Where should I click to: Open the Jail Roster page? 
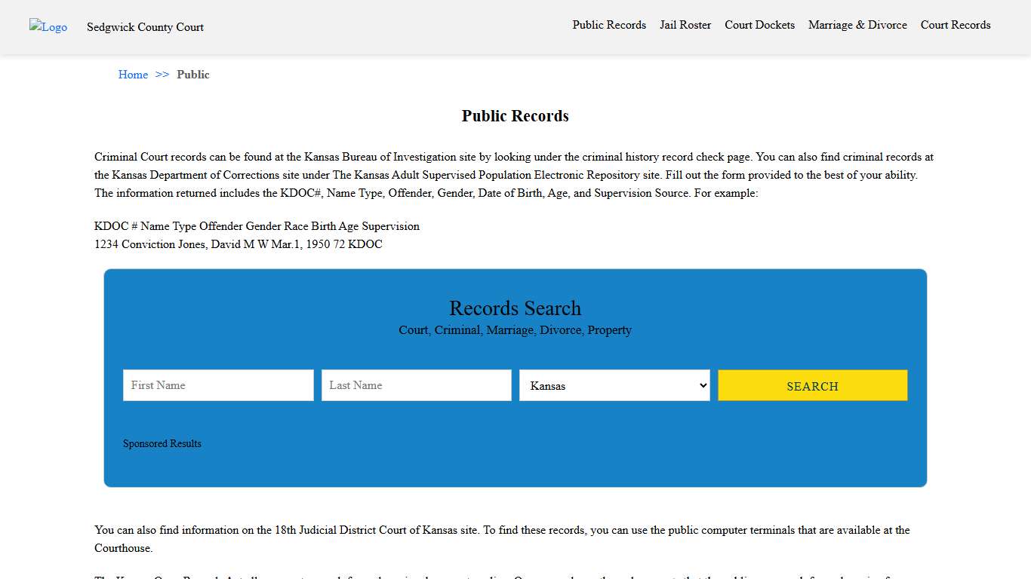click(x=685, y=25)
